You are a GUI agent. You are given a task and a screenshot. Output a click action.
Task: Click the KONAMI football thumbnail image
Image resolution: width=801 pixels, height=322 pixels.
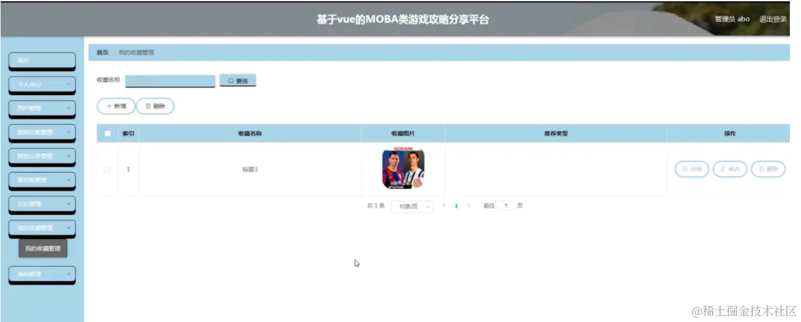click(403, 168)
